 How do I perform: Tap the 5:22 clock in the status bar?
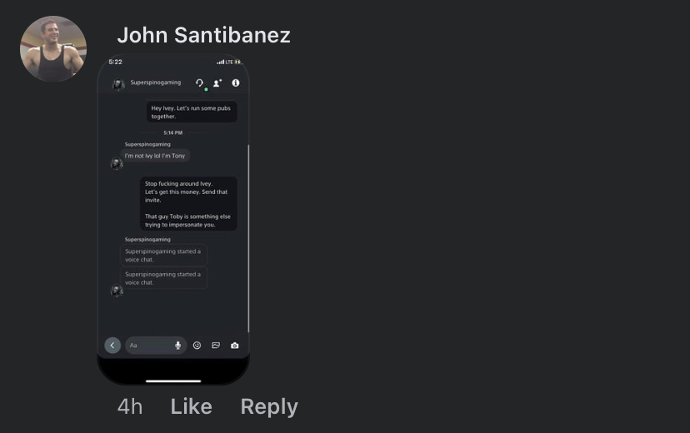point(115,62)
